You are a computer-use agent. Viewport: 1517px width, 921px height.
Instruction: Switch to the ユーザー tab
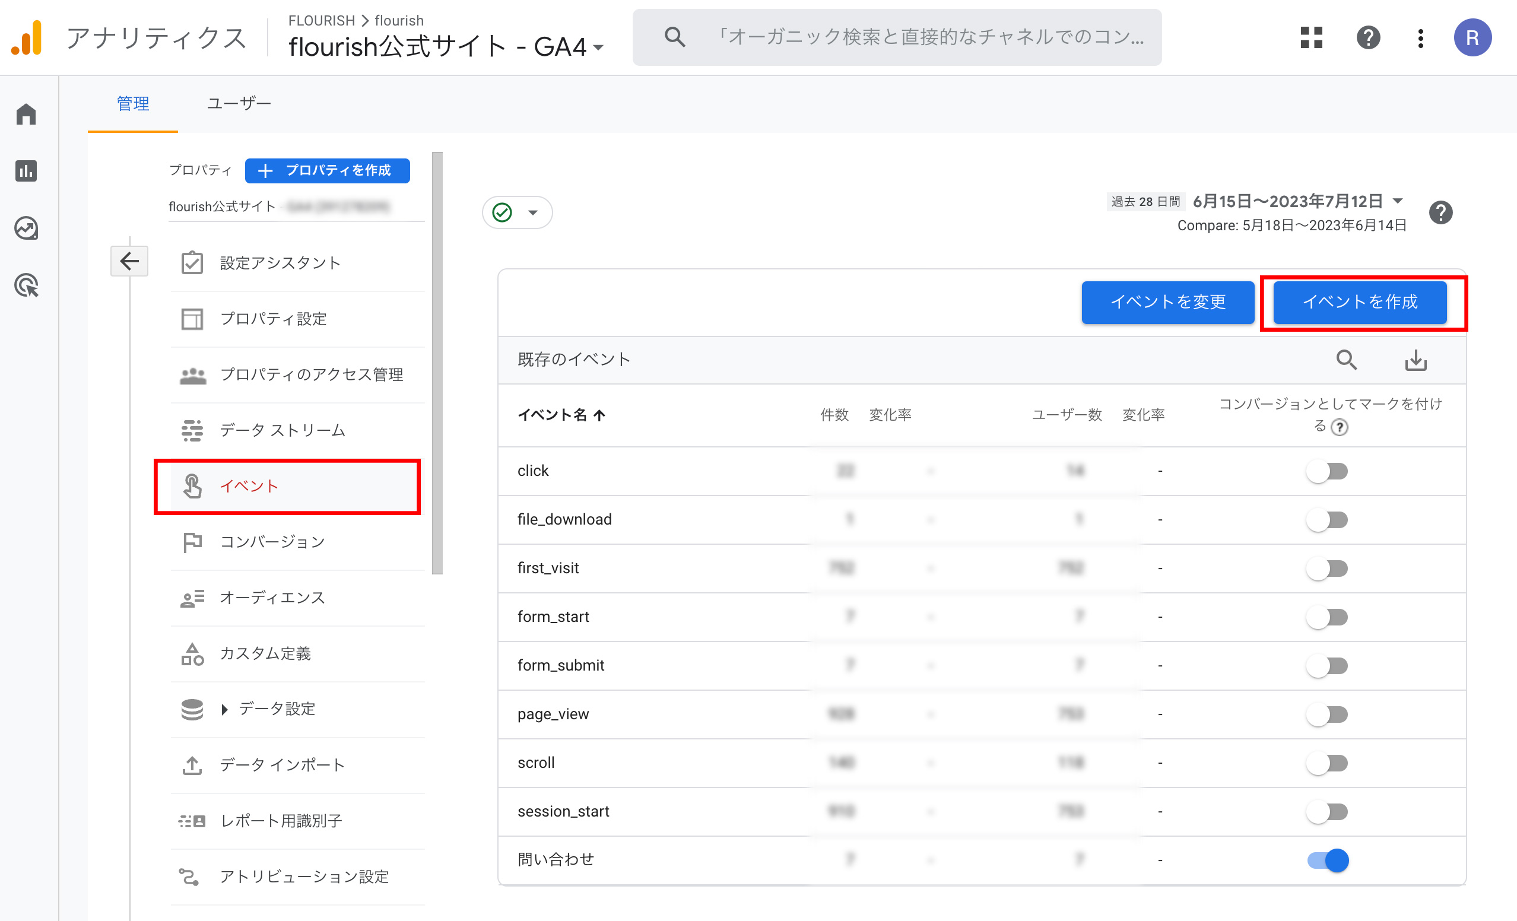click(239, 103)
